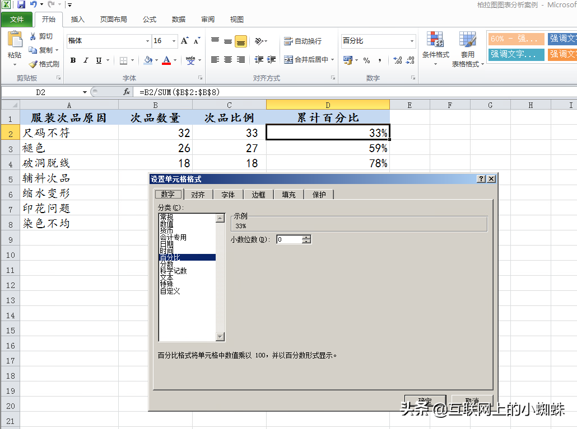Open the Paste options arrow
Screen dimensions: 577x429
tap(15, 65)
